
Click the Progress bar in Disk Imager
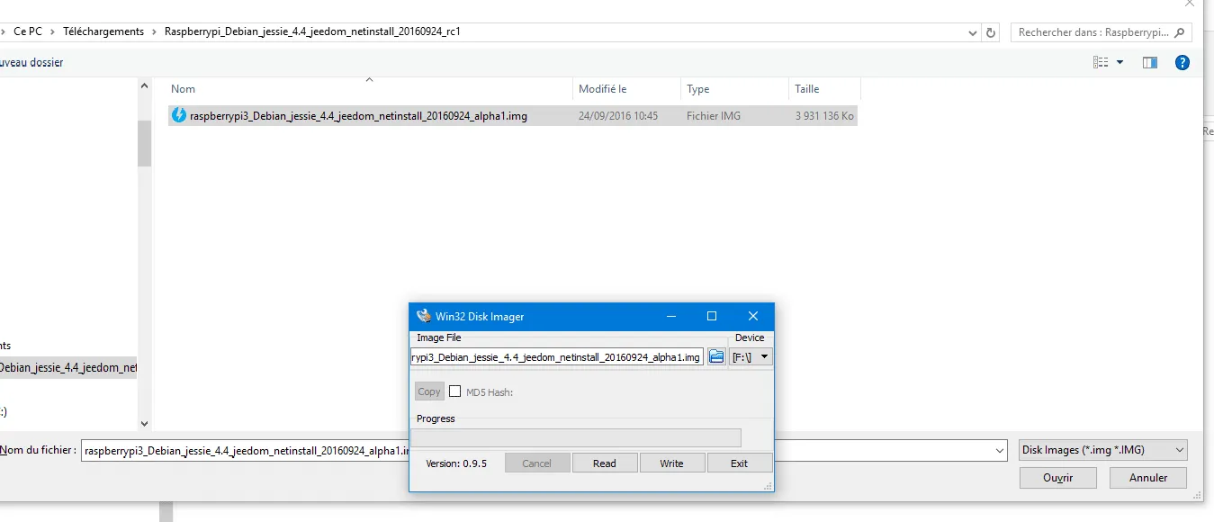coord(576,437)
